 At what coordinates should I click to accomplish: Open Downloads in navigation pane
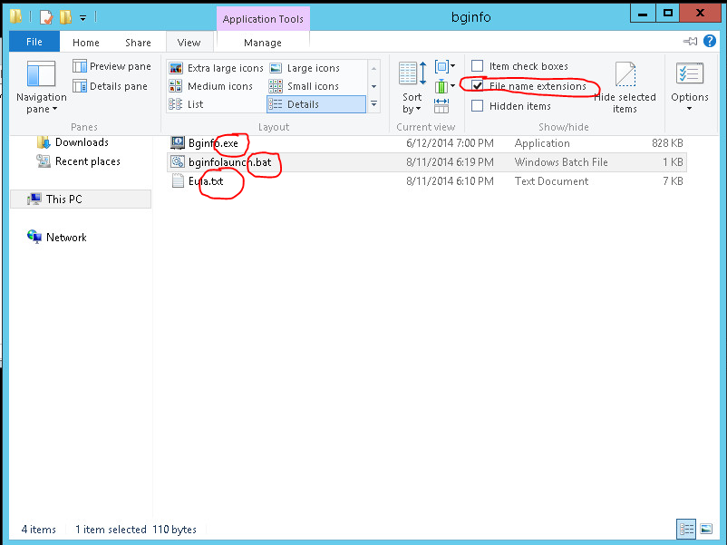click(x=82, y=142)
